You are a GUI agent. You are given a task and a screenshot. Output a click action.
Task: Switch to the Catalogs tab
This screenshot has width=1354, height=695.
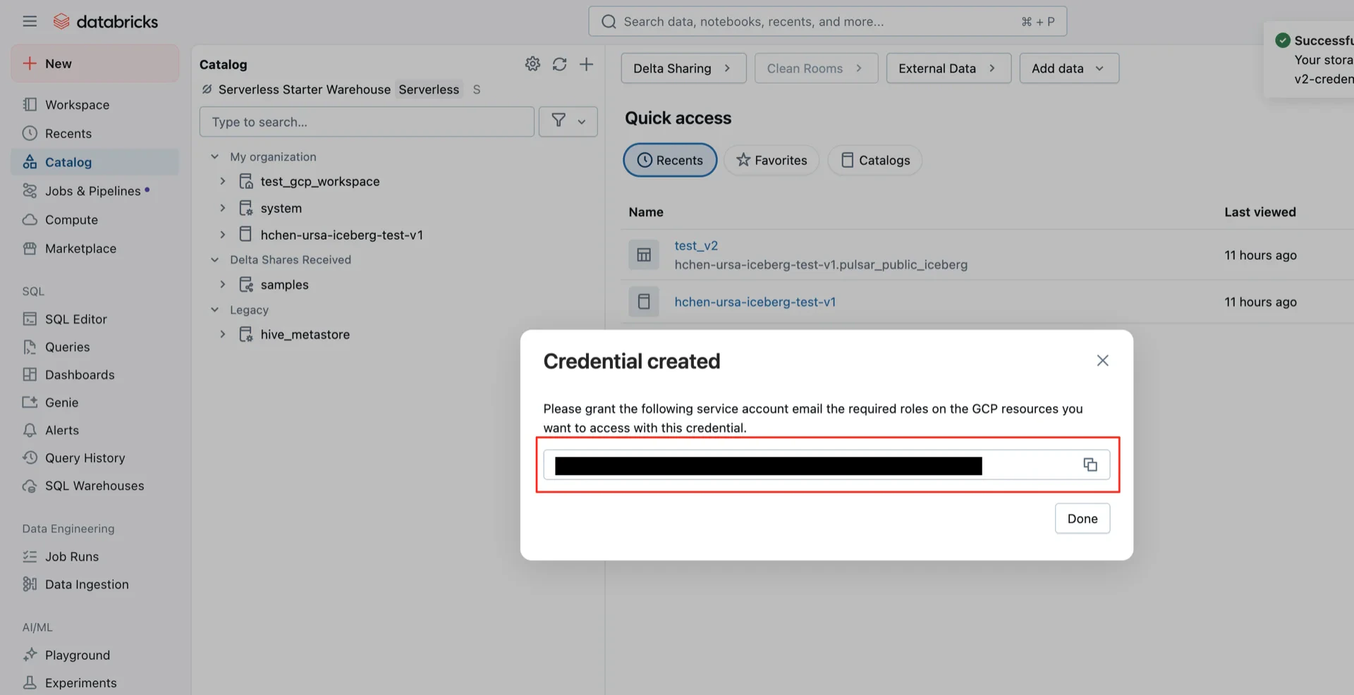click(x=875, y=160)
